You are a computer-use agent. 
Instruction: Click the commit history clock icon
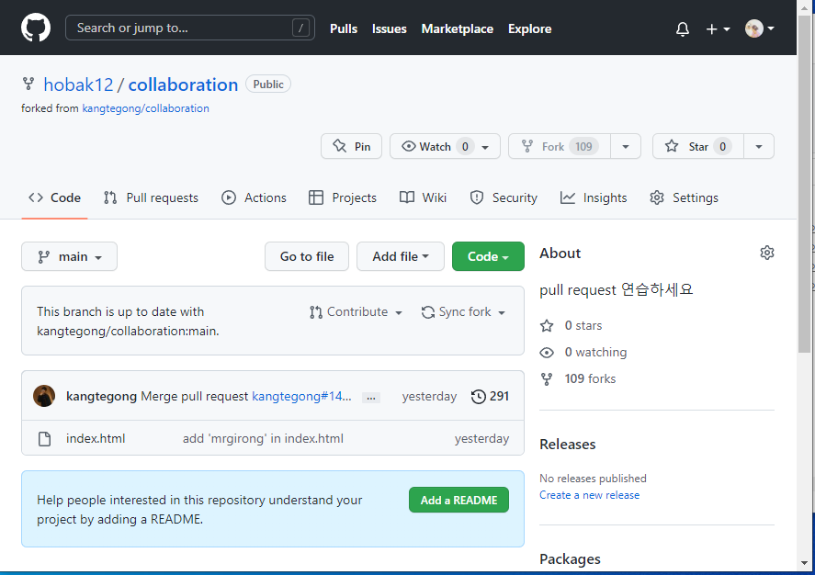click(478, 397)
